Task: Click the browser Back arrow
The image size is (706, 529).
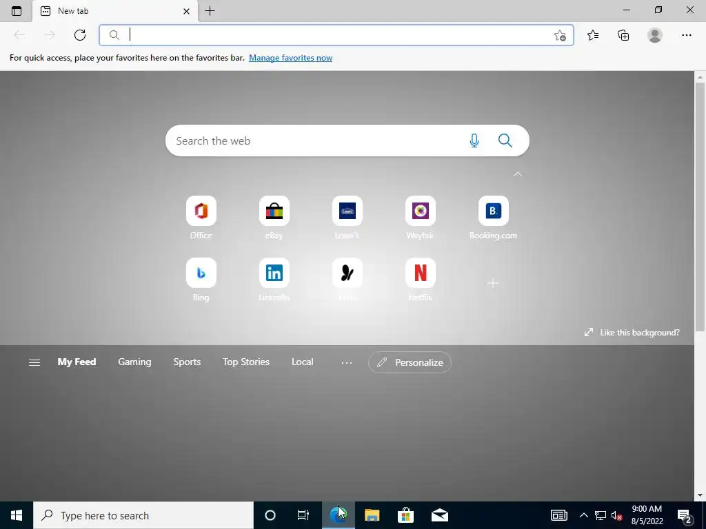Action: coord(19,35)
